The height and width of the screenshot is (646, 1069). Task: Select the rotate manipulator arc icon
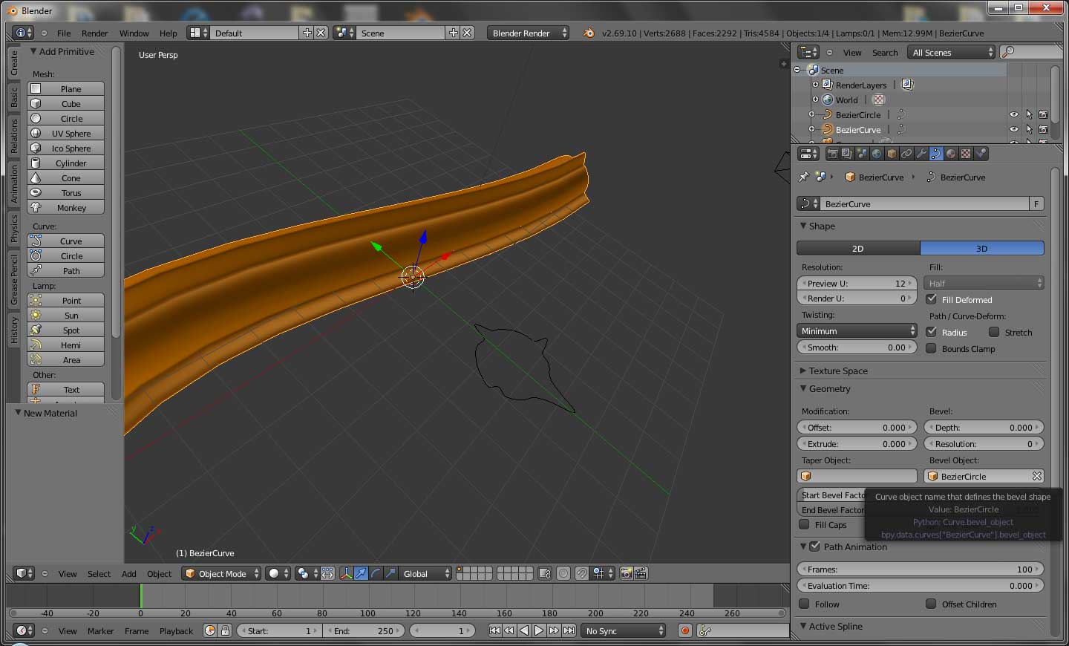point(376,573)
